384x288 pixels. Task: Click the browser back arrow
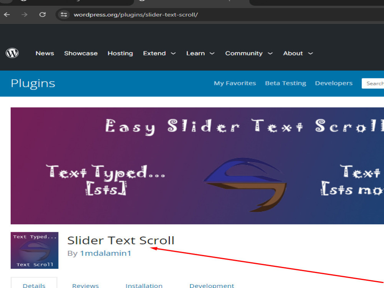coord(7,15)
